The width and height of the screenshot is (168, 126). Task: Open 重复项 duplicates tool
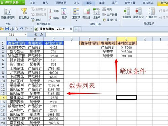click(76, 13)
